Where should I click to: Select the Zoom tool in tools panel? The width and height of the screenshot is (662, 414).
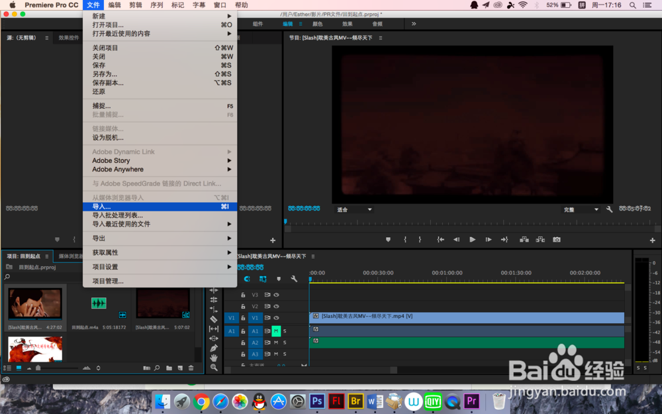pos(214,368)
